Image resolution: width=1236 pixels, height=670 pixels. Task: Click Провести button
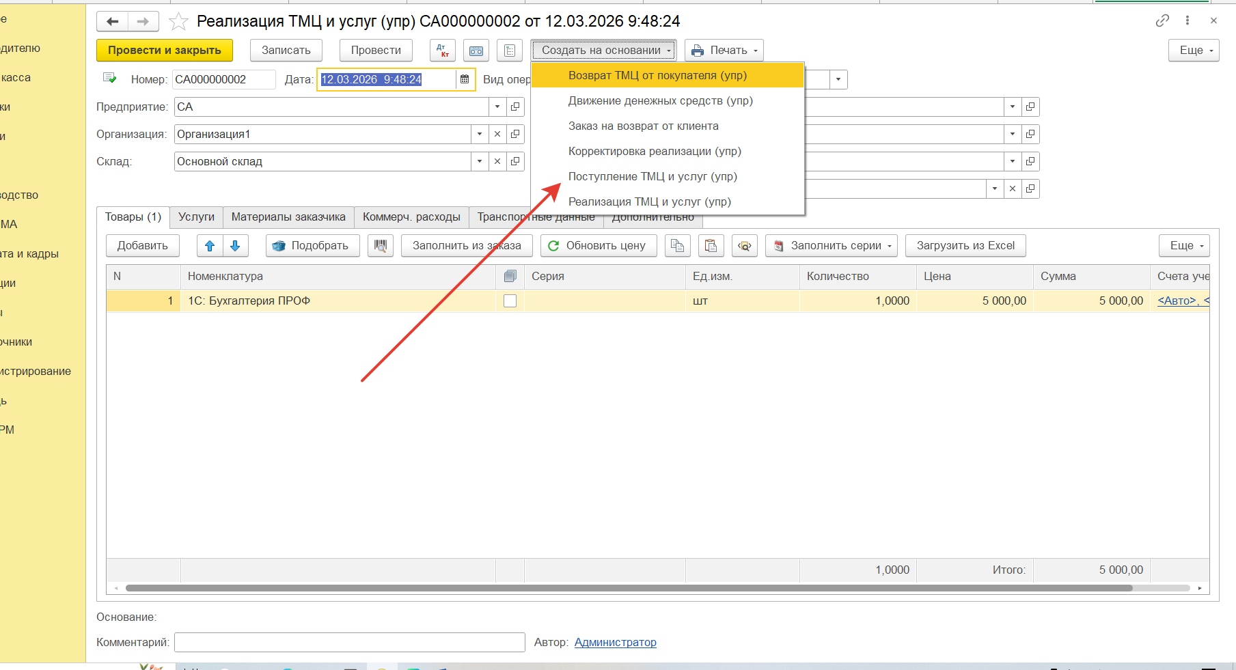[376, 51]
